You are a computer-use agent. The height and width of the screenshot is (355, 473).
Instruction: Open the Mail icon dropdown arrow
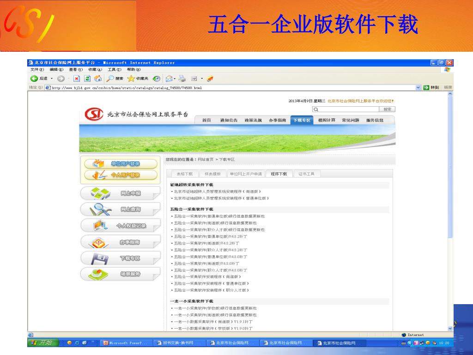[x=175, y=79]
